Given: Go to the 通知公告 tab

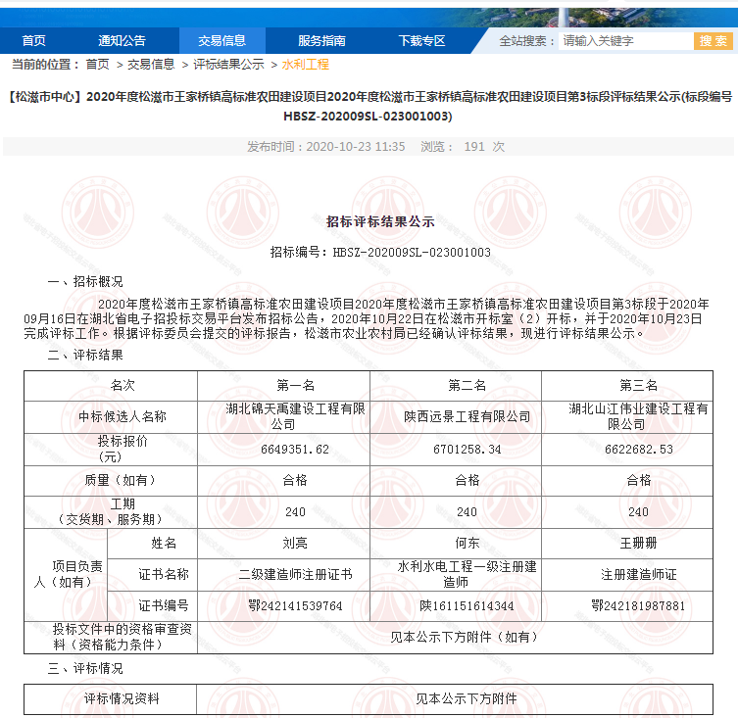Looking at the screenshot, I should tap(122, 40).
